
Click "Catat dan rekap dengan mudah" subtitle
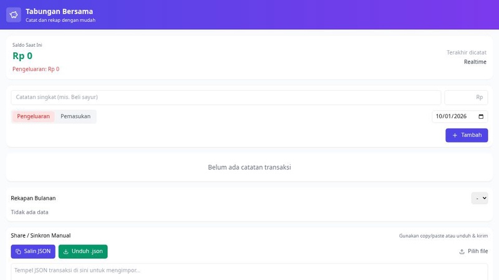coord(61,20)
